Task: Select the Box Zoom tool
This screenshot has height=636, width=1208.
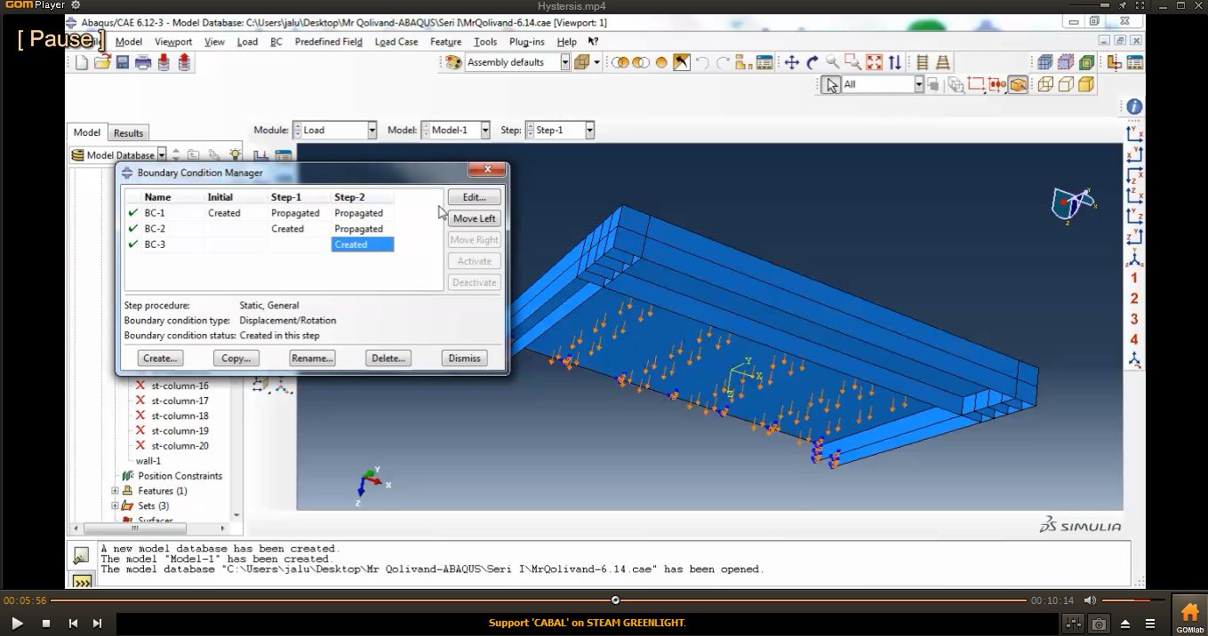Action: 853,62
